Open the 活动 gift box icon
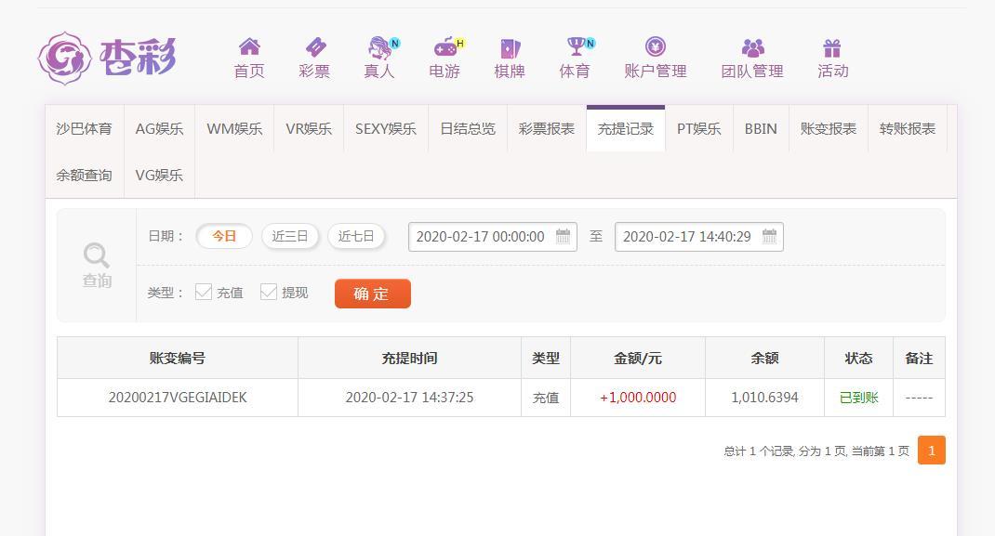This screenshot has width=995, height=536. click(x=832, y=48)
